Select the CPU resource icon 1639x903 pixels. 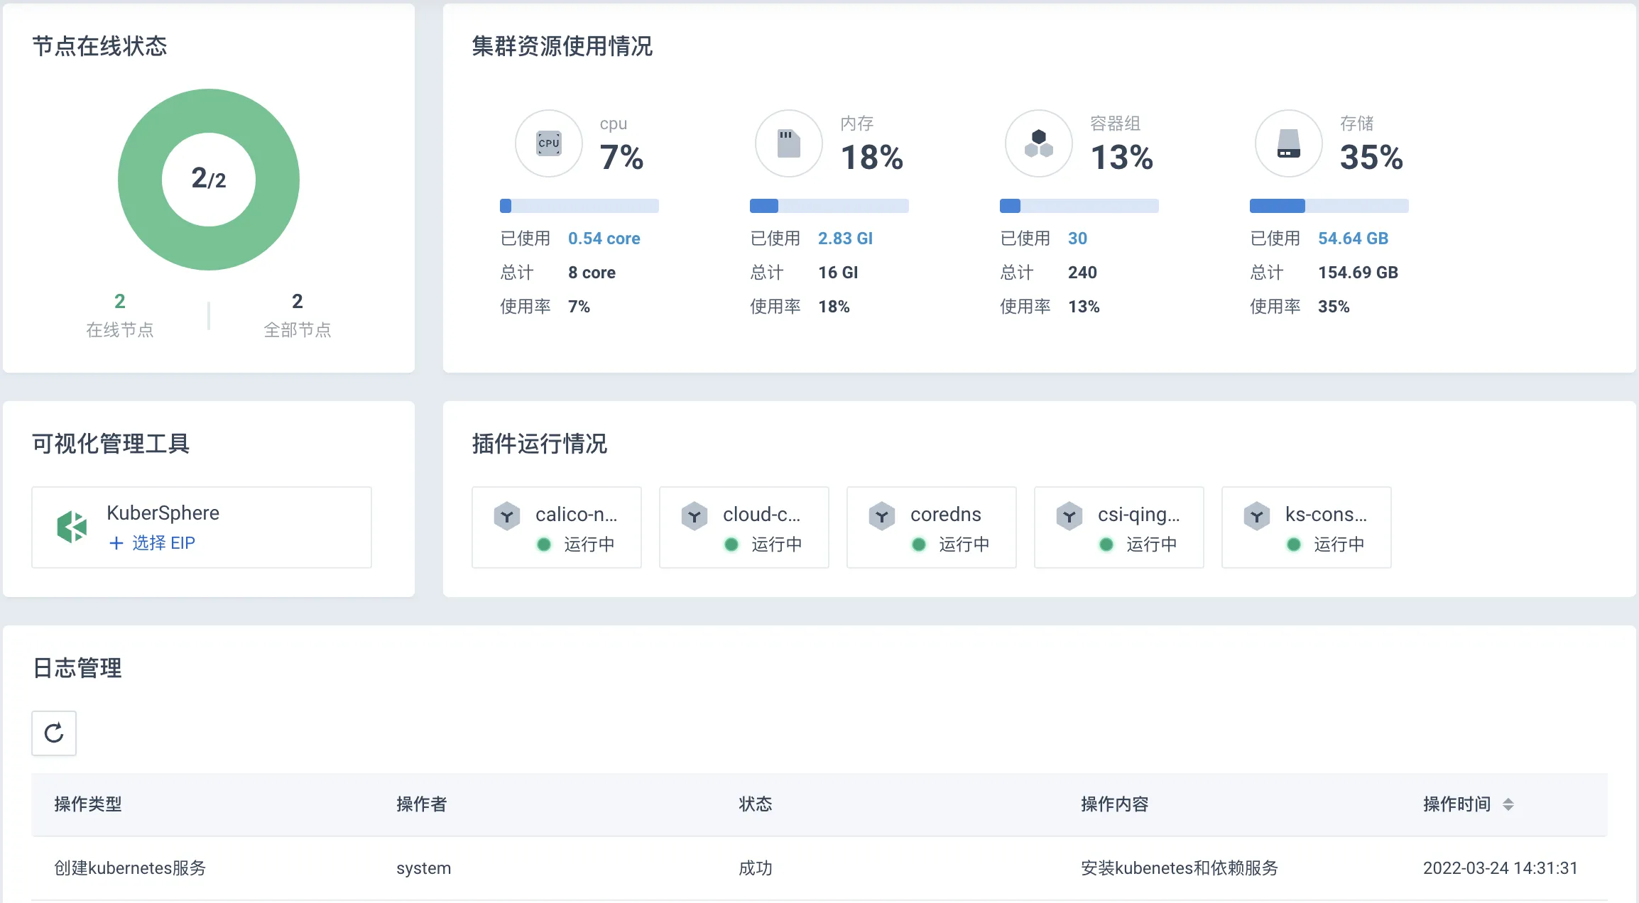pyautogui.click(x=548, y=143)
